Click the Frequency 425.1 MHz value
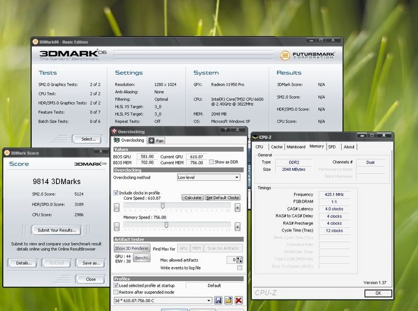The image size is (418, 311). [334, 194]
